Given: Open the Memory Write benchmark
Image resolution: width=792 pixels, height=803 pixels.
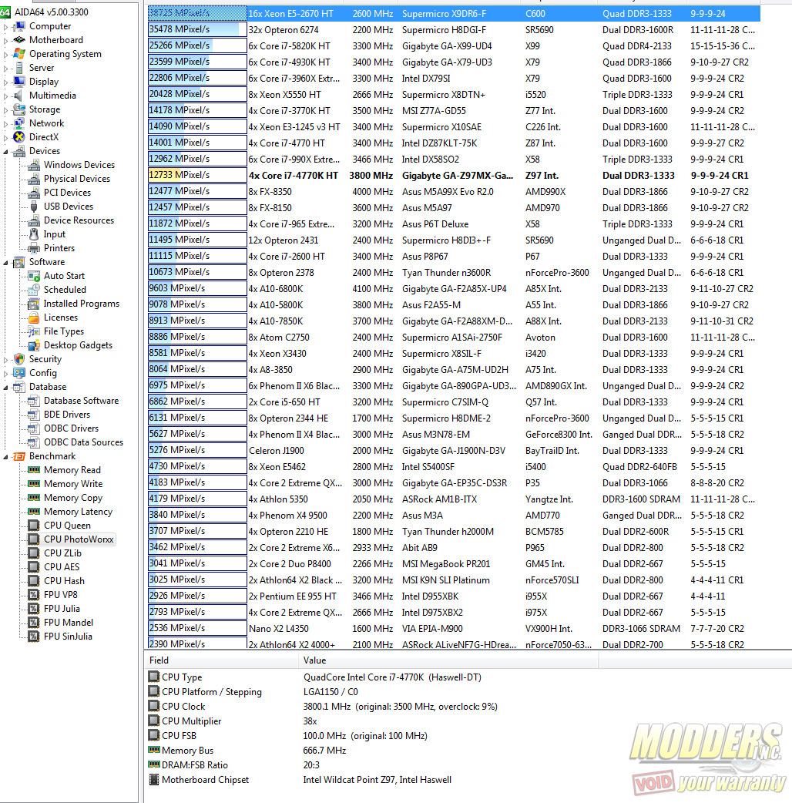Looking at the screenshot, I should [73, 483].
